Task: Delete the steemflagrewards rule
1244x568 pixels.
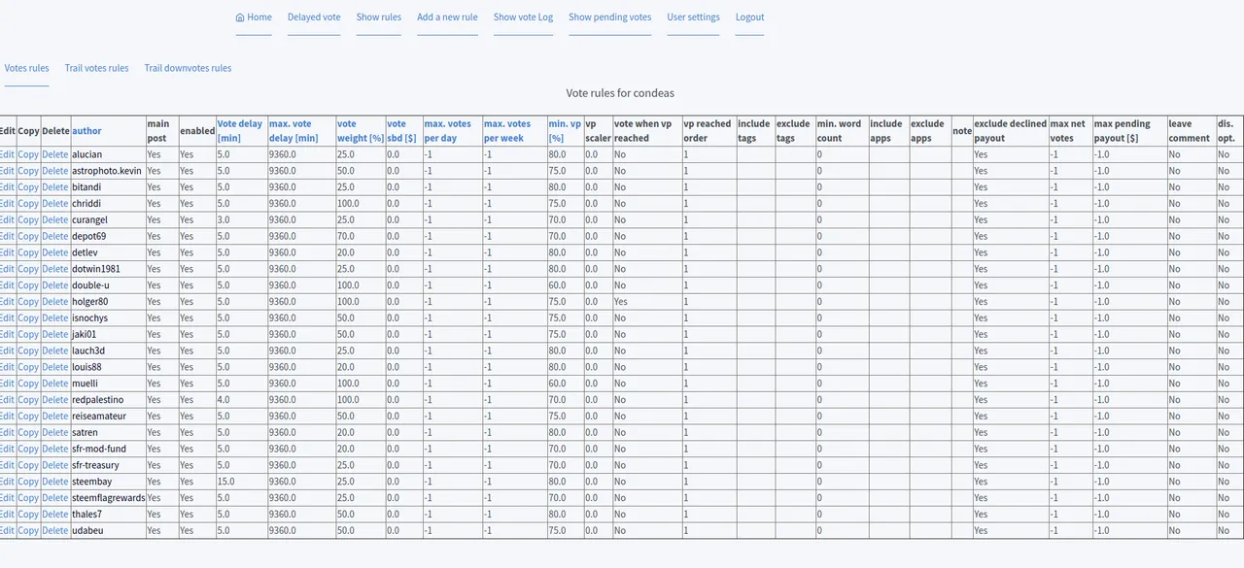Action: coord(55,498)
